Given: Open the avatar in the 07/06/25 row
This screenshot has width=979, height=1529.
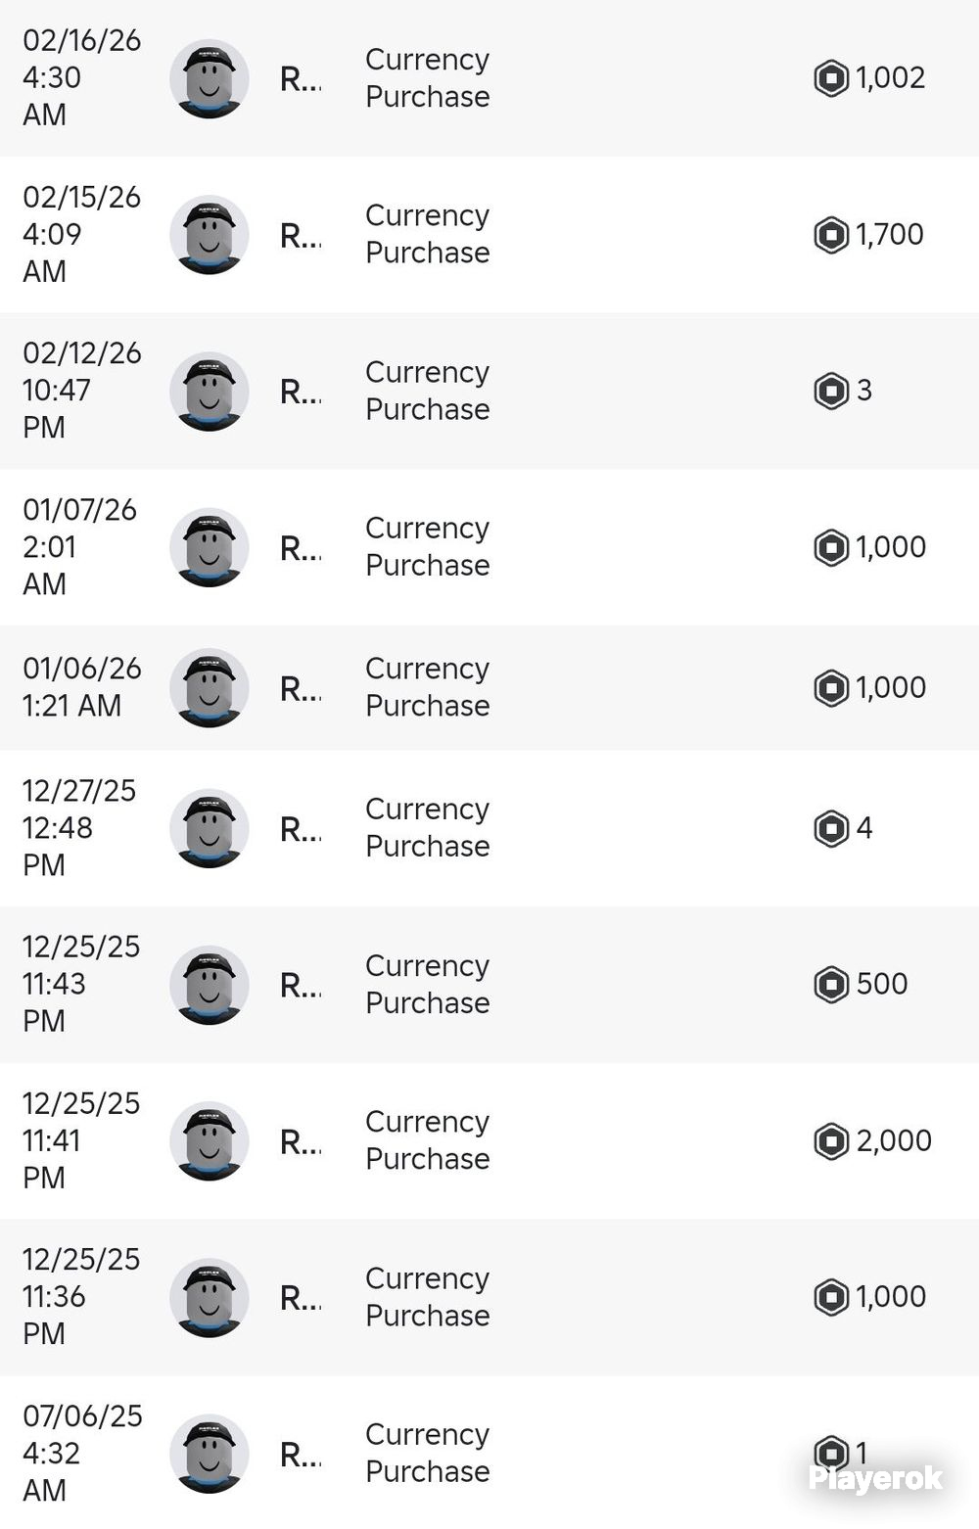Looking at the screenshot, I should point(209,1454).
